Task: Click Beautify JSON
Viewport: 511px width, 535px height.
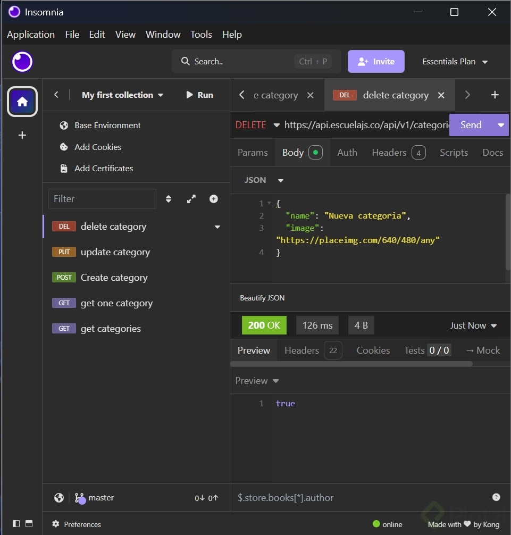Action: [262, 298]
